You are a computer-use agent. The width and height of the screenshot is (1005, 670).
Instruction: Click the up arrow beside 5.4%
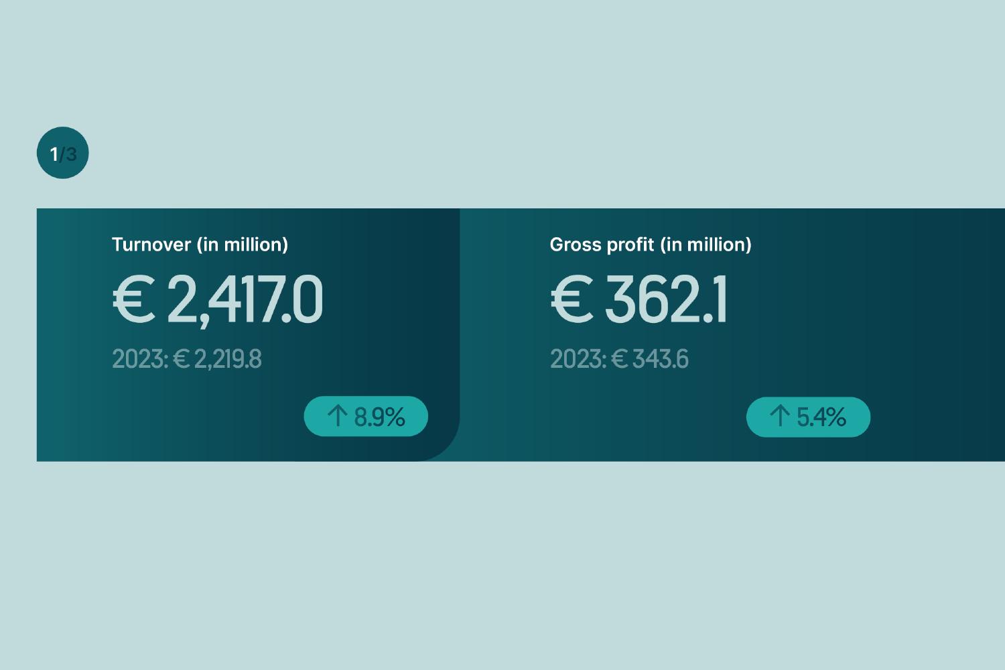click(x=779, y=416)
